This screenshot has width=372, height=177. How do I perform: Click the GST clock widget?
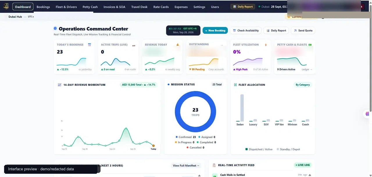183,31
